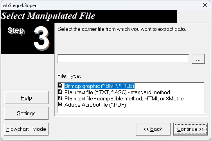The width and height of the screenshot is (212, 141).
Task: Open file browser with the ellipsis button
Action: [198, 59]
